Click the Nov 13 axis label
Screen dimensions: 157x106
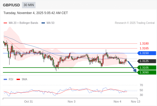135,101
